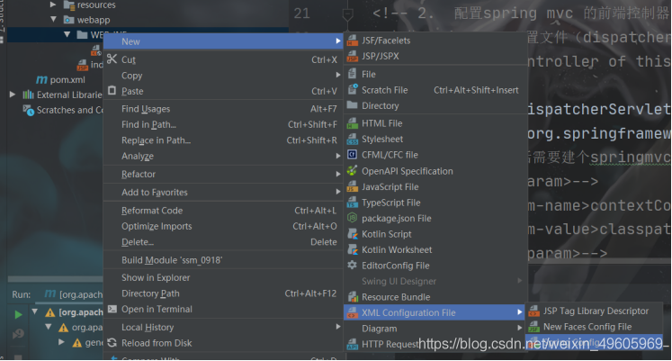
Task: Expand the External Libraries node
Action: (x=13, y=95)
